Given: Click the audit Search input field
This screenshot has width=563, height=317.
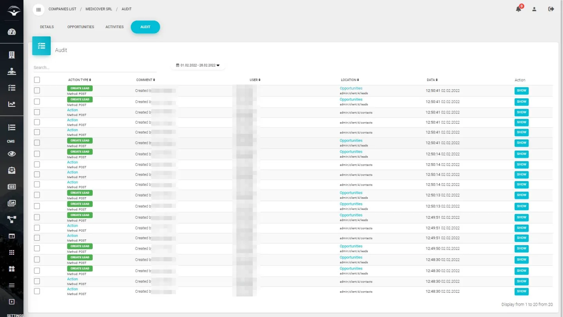Looking at the screenshot, I should (95, 67).
